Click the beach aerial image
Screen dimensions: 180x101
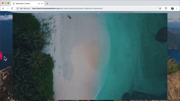90,56
